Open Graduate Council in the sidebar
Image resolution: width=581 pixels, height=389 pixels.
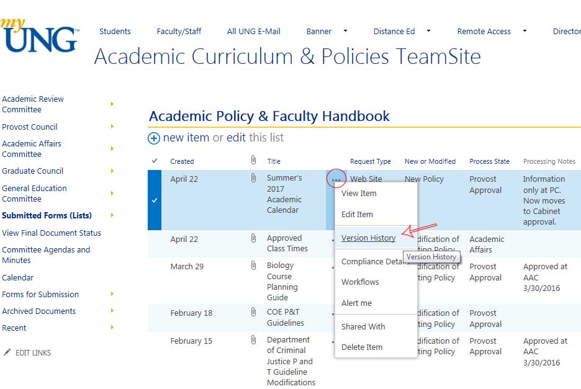pos(33,171)
